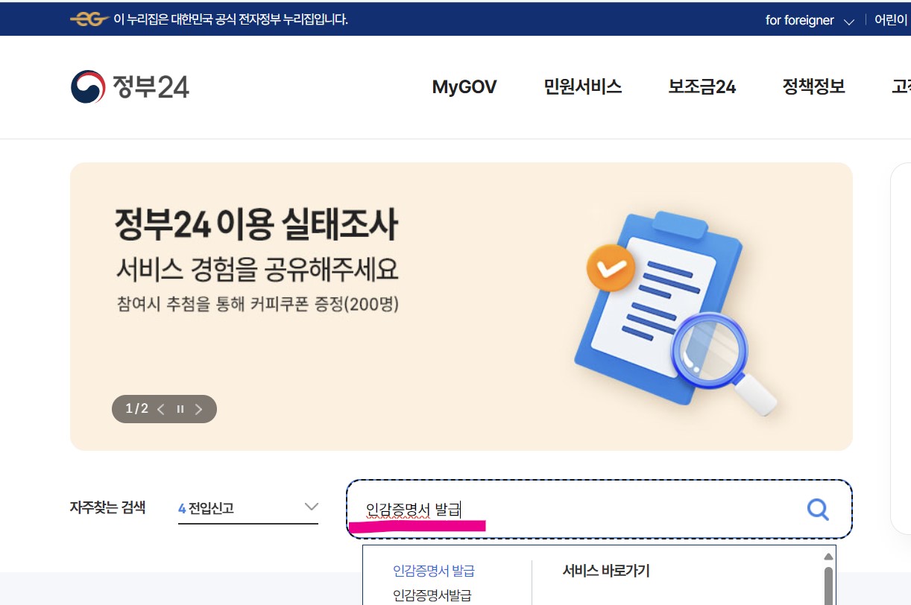Open the 민원서비스 menu
Screen dimensions: 911x605
tap(583, 87)
